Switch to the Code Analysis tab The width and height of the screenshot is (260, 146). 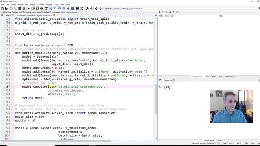pyautogui.click(x=230, y=77)
